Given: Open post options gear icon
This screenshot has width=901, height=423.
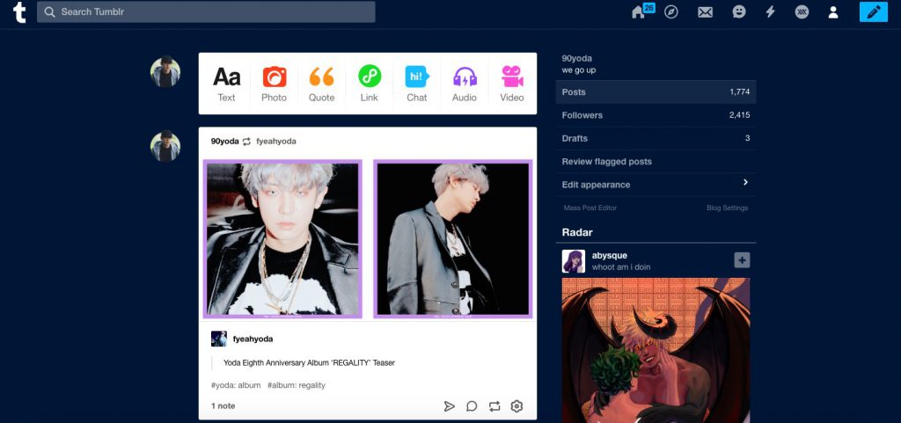Looking at the screenshot, I should [516, 406].
